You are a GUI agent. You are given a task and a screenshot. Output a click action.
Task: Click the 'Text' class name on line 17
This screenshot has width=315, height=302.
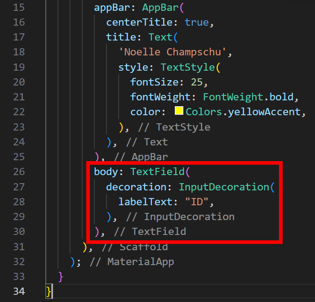(160, 37)
